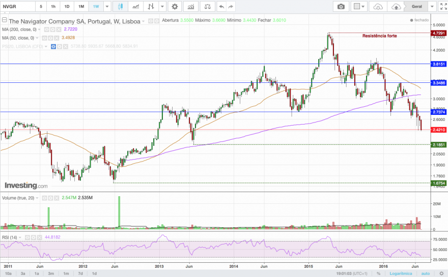Expand Volume (true, 20) dropdown
The height and width of the screenshot is (277, 448).
(x=37, y=198)
